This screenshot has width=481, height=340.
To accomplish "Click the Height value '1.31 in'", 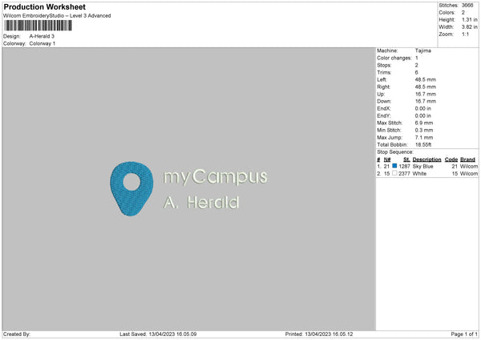I will point(469,20).
